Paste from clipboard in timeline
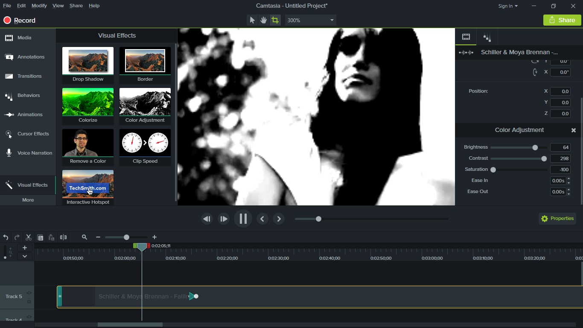 tap(51, 237)
